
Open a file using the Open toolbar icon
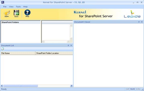(7, 14)
